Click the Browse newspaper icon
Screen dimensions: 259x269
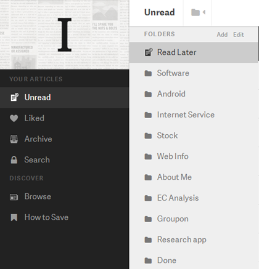tap(14, 197)
